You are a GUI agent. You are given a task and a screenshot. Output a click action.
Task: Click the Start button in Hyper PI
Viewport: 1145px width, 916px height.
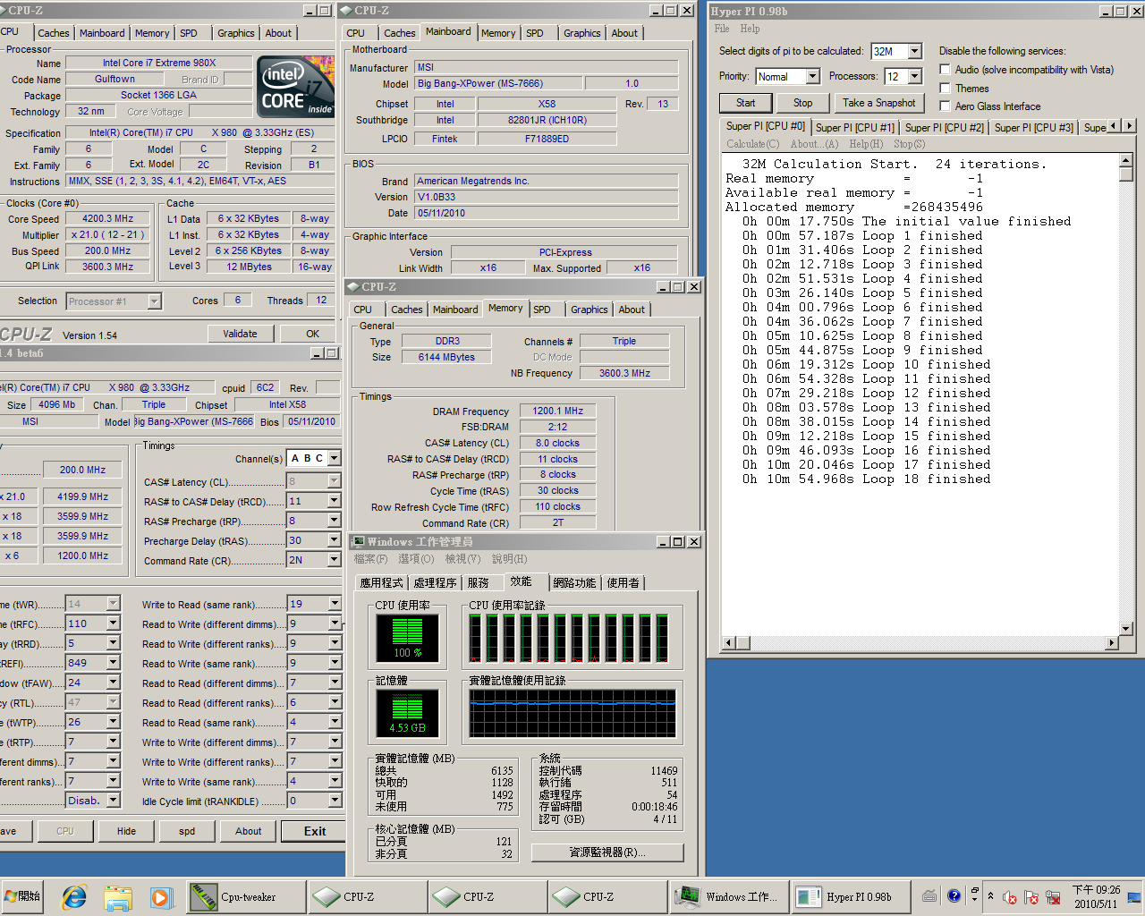[x=745, y=103]
